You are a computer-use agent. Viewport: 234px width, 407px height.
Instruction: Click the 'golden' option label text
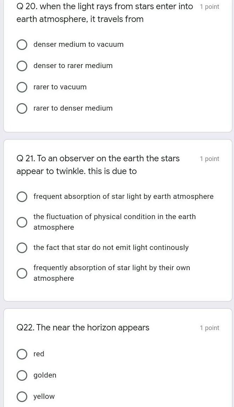pyautogui.click(x=45, y=375)
